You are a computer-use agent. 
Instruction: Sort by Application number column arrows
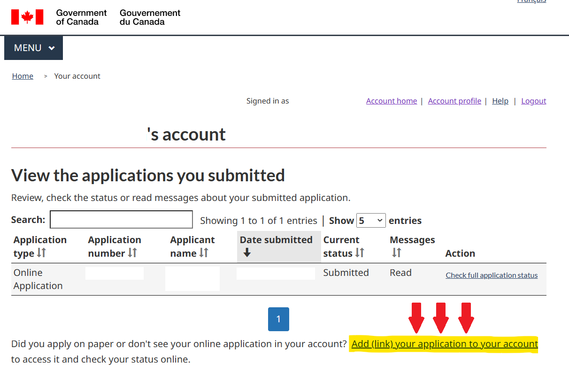click(132, 253)
